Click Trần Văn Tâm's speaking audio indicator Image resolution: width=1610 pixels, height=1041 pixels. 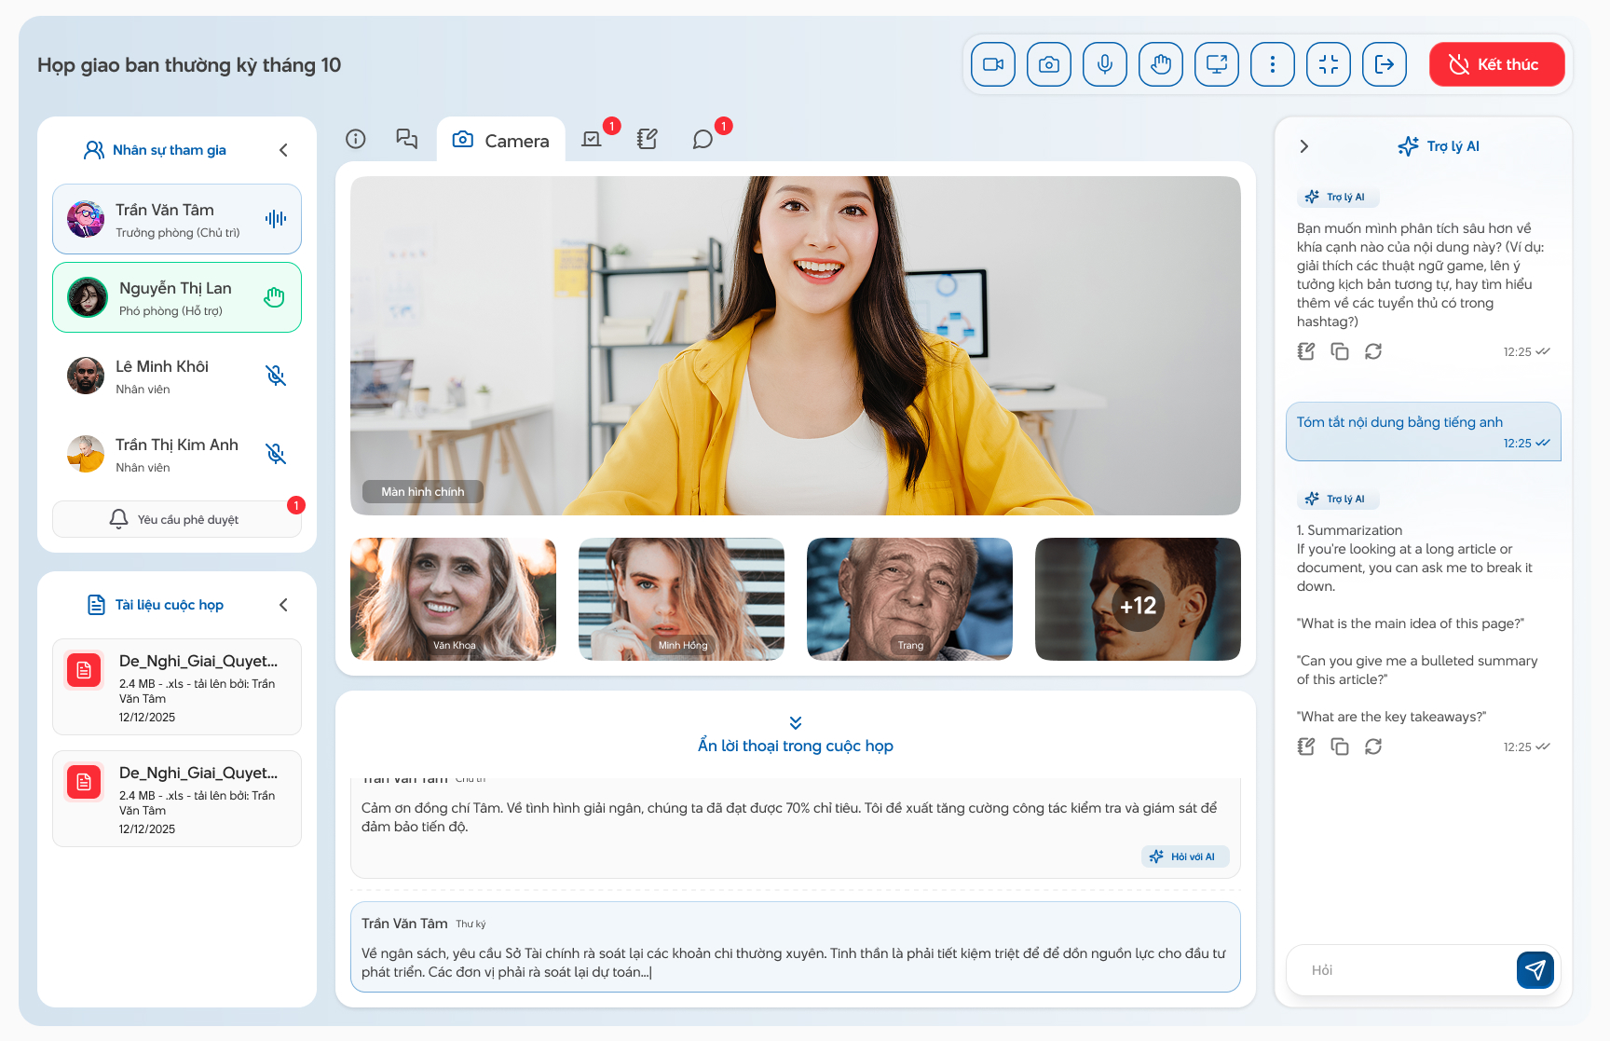[x=276, y=219]
